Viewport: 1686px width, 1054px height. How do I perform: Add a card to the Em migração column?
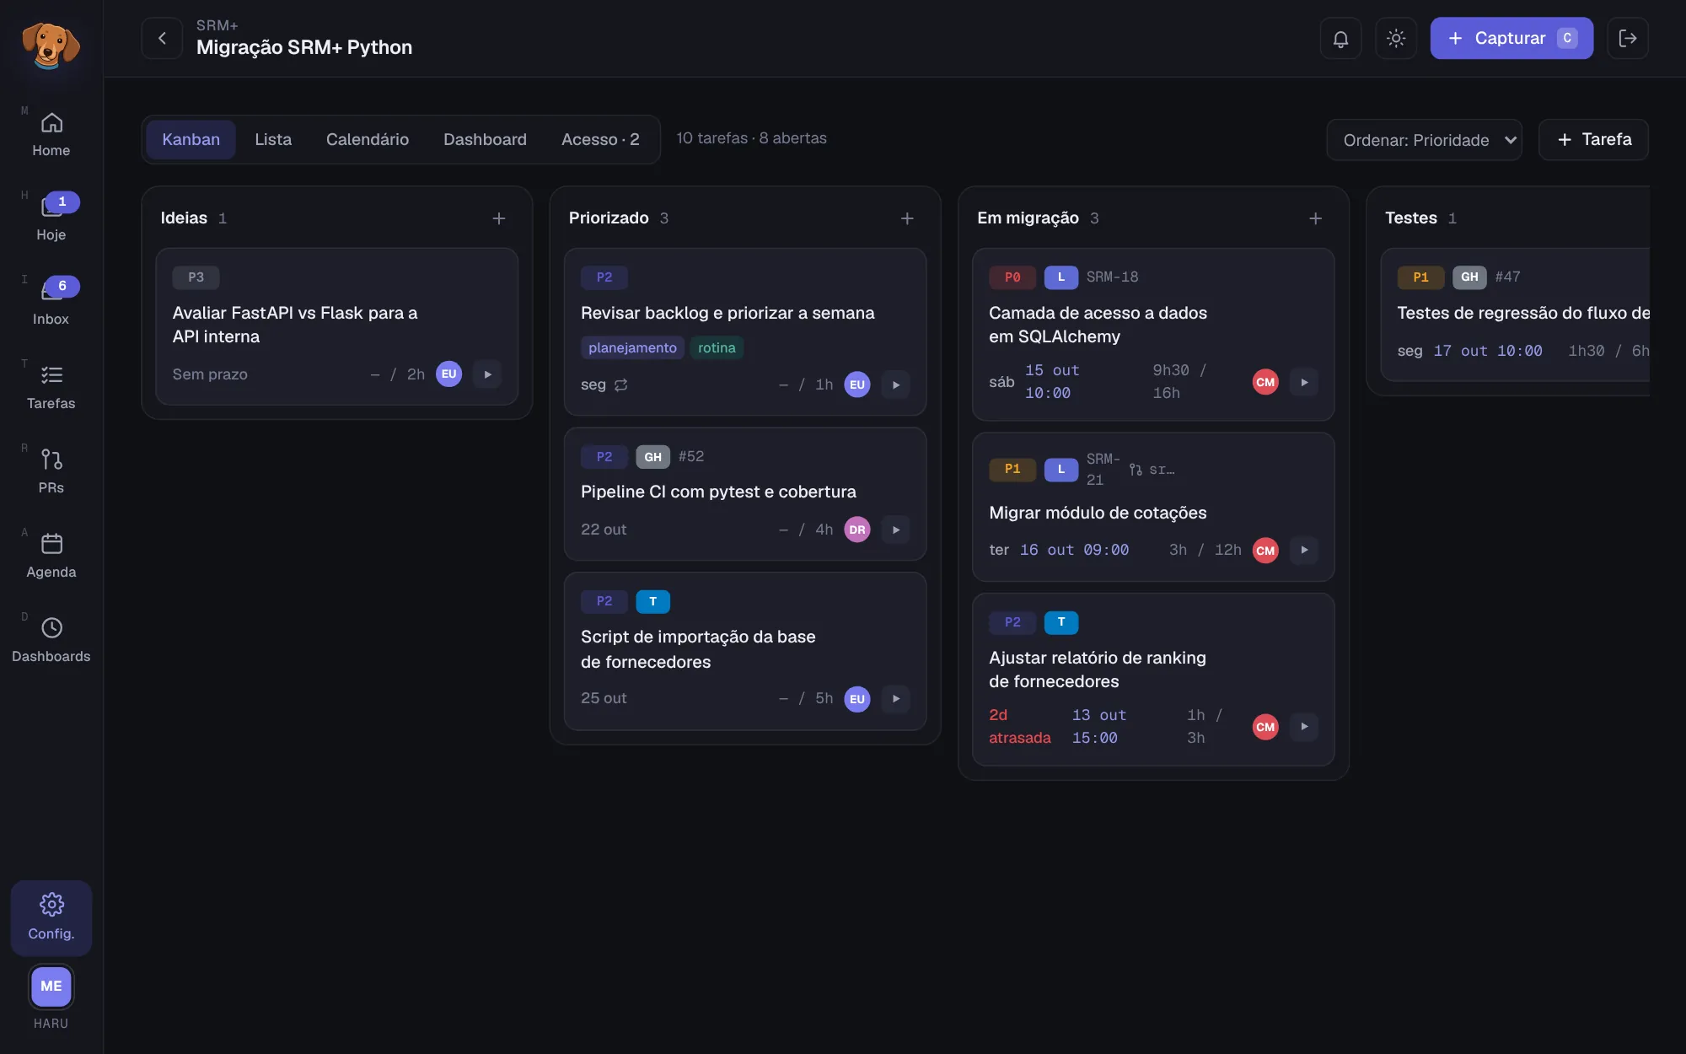tap(1315, 218)
